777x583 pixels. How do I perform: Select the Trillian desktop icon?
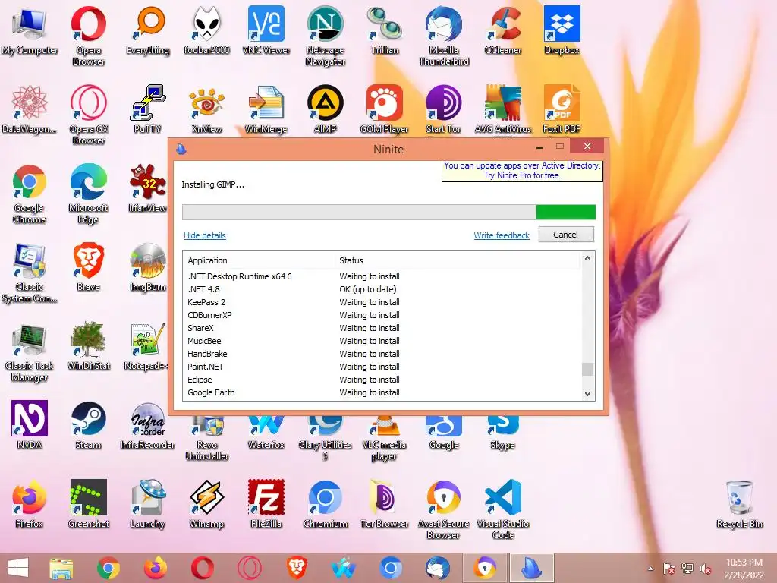click(385, 30)
